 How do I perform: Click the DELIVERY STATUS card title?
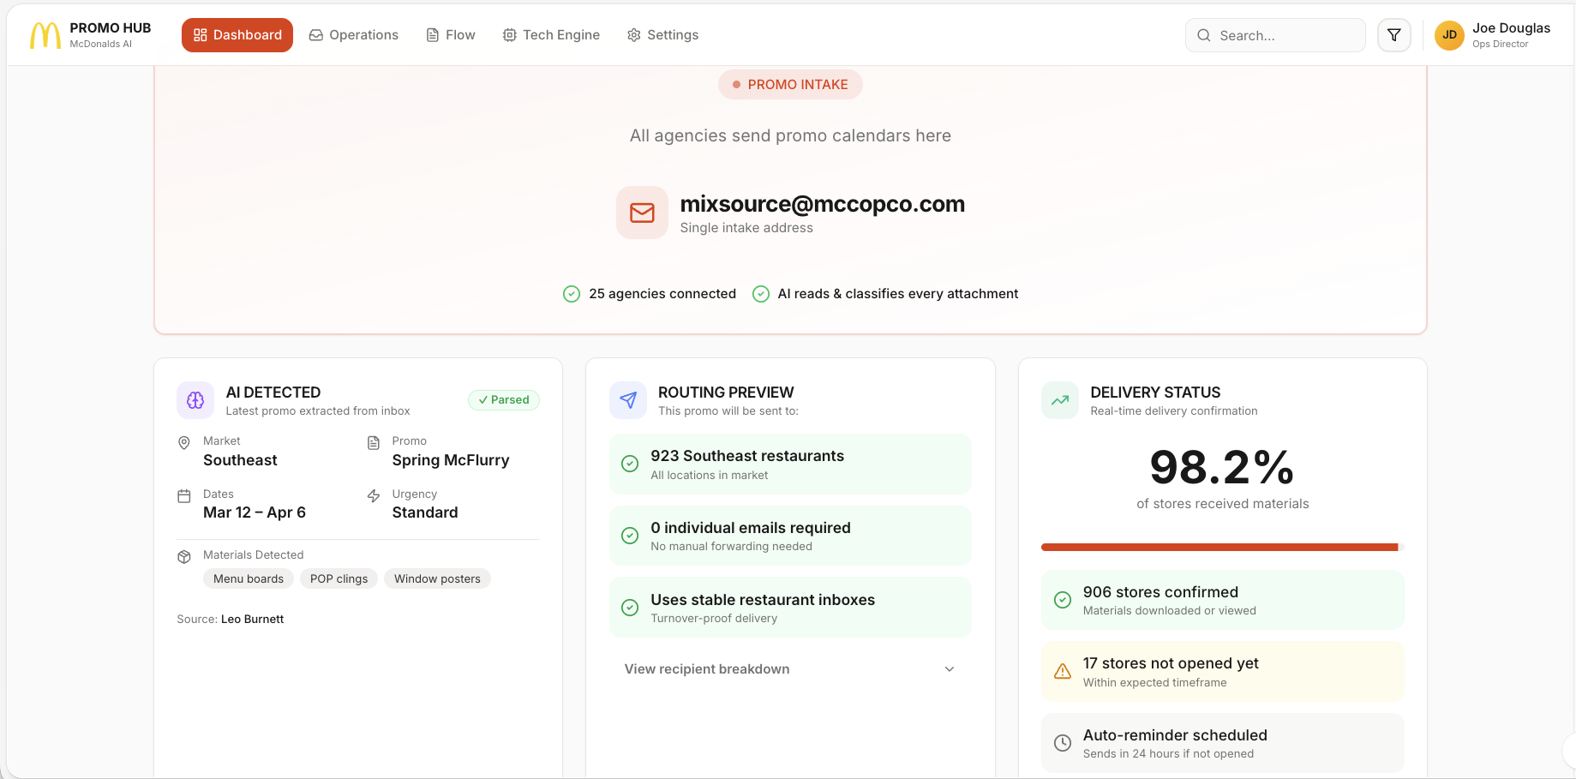[1155, 392]
